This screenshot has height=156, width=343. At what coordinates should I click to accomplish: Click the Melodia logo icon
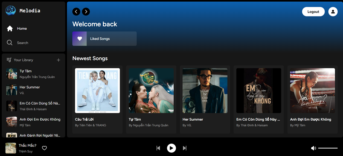10,10
